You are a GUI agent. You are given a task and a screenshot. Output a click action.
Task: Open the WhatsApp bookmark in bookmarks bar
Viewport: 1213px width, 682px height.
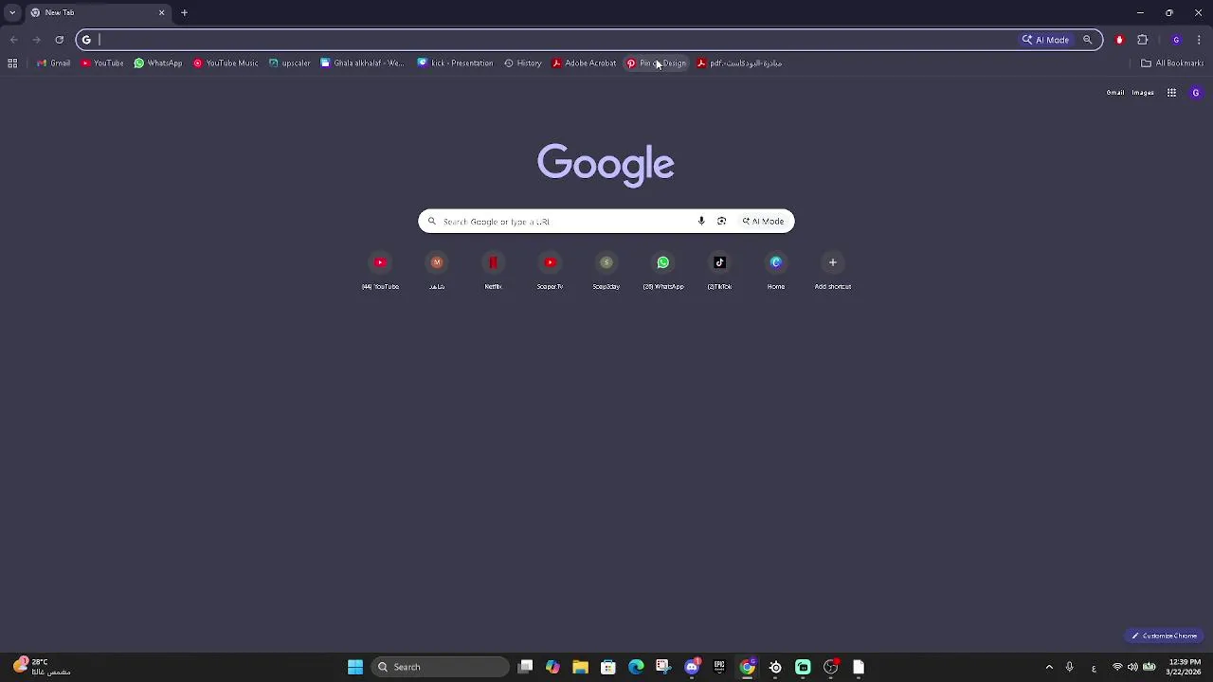tap(158, 63)
